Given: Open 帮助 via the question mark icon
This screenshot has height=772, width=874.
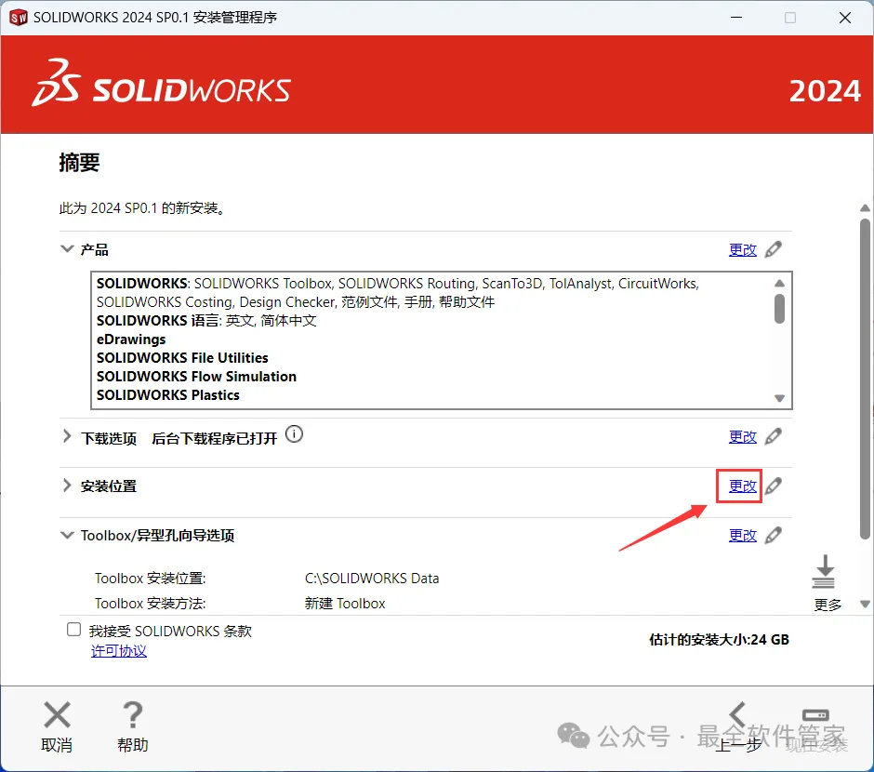Looking at the screenshot, I should click(133, 714).
